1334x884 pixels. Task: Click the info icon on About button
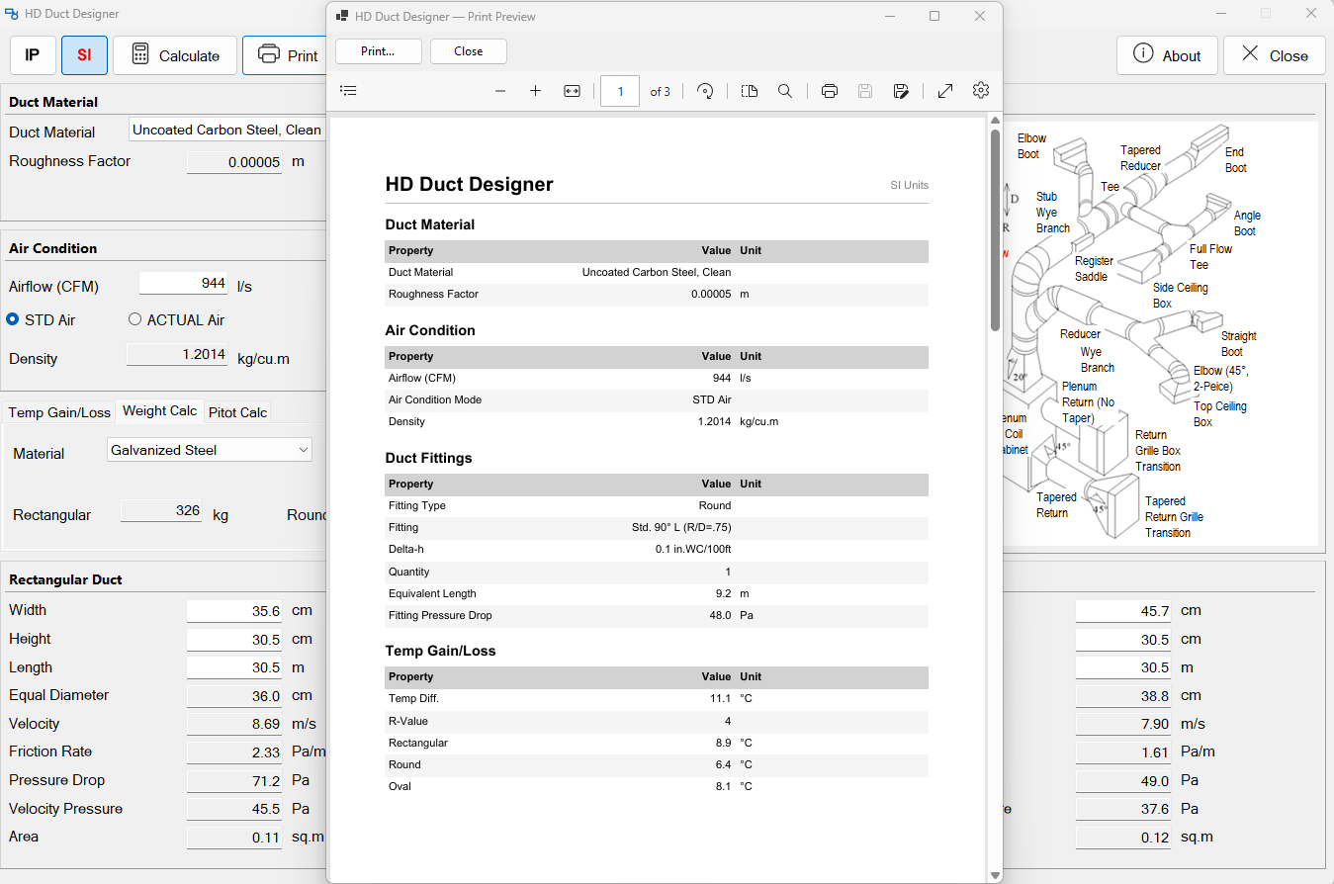tap(1143, 54)
